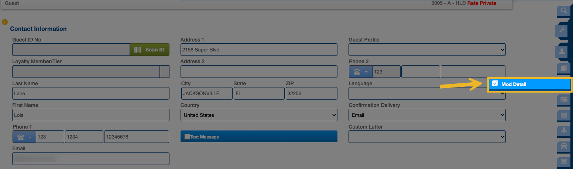Viewport: 573px width, 169px height.
Task: Open Phone 1 type selector dropdown
Action: tap(24, 137)
